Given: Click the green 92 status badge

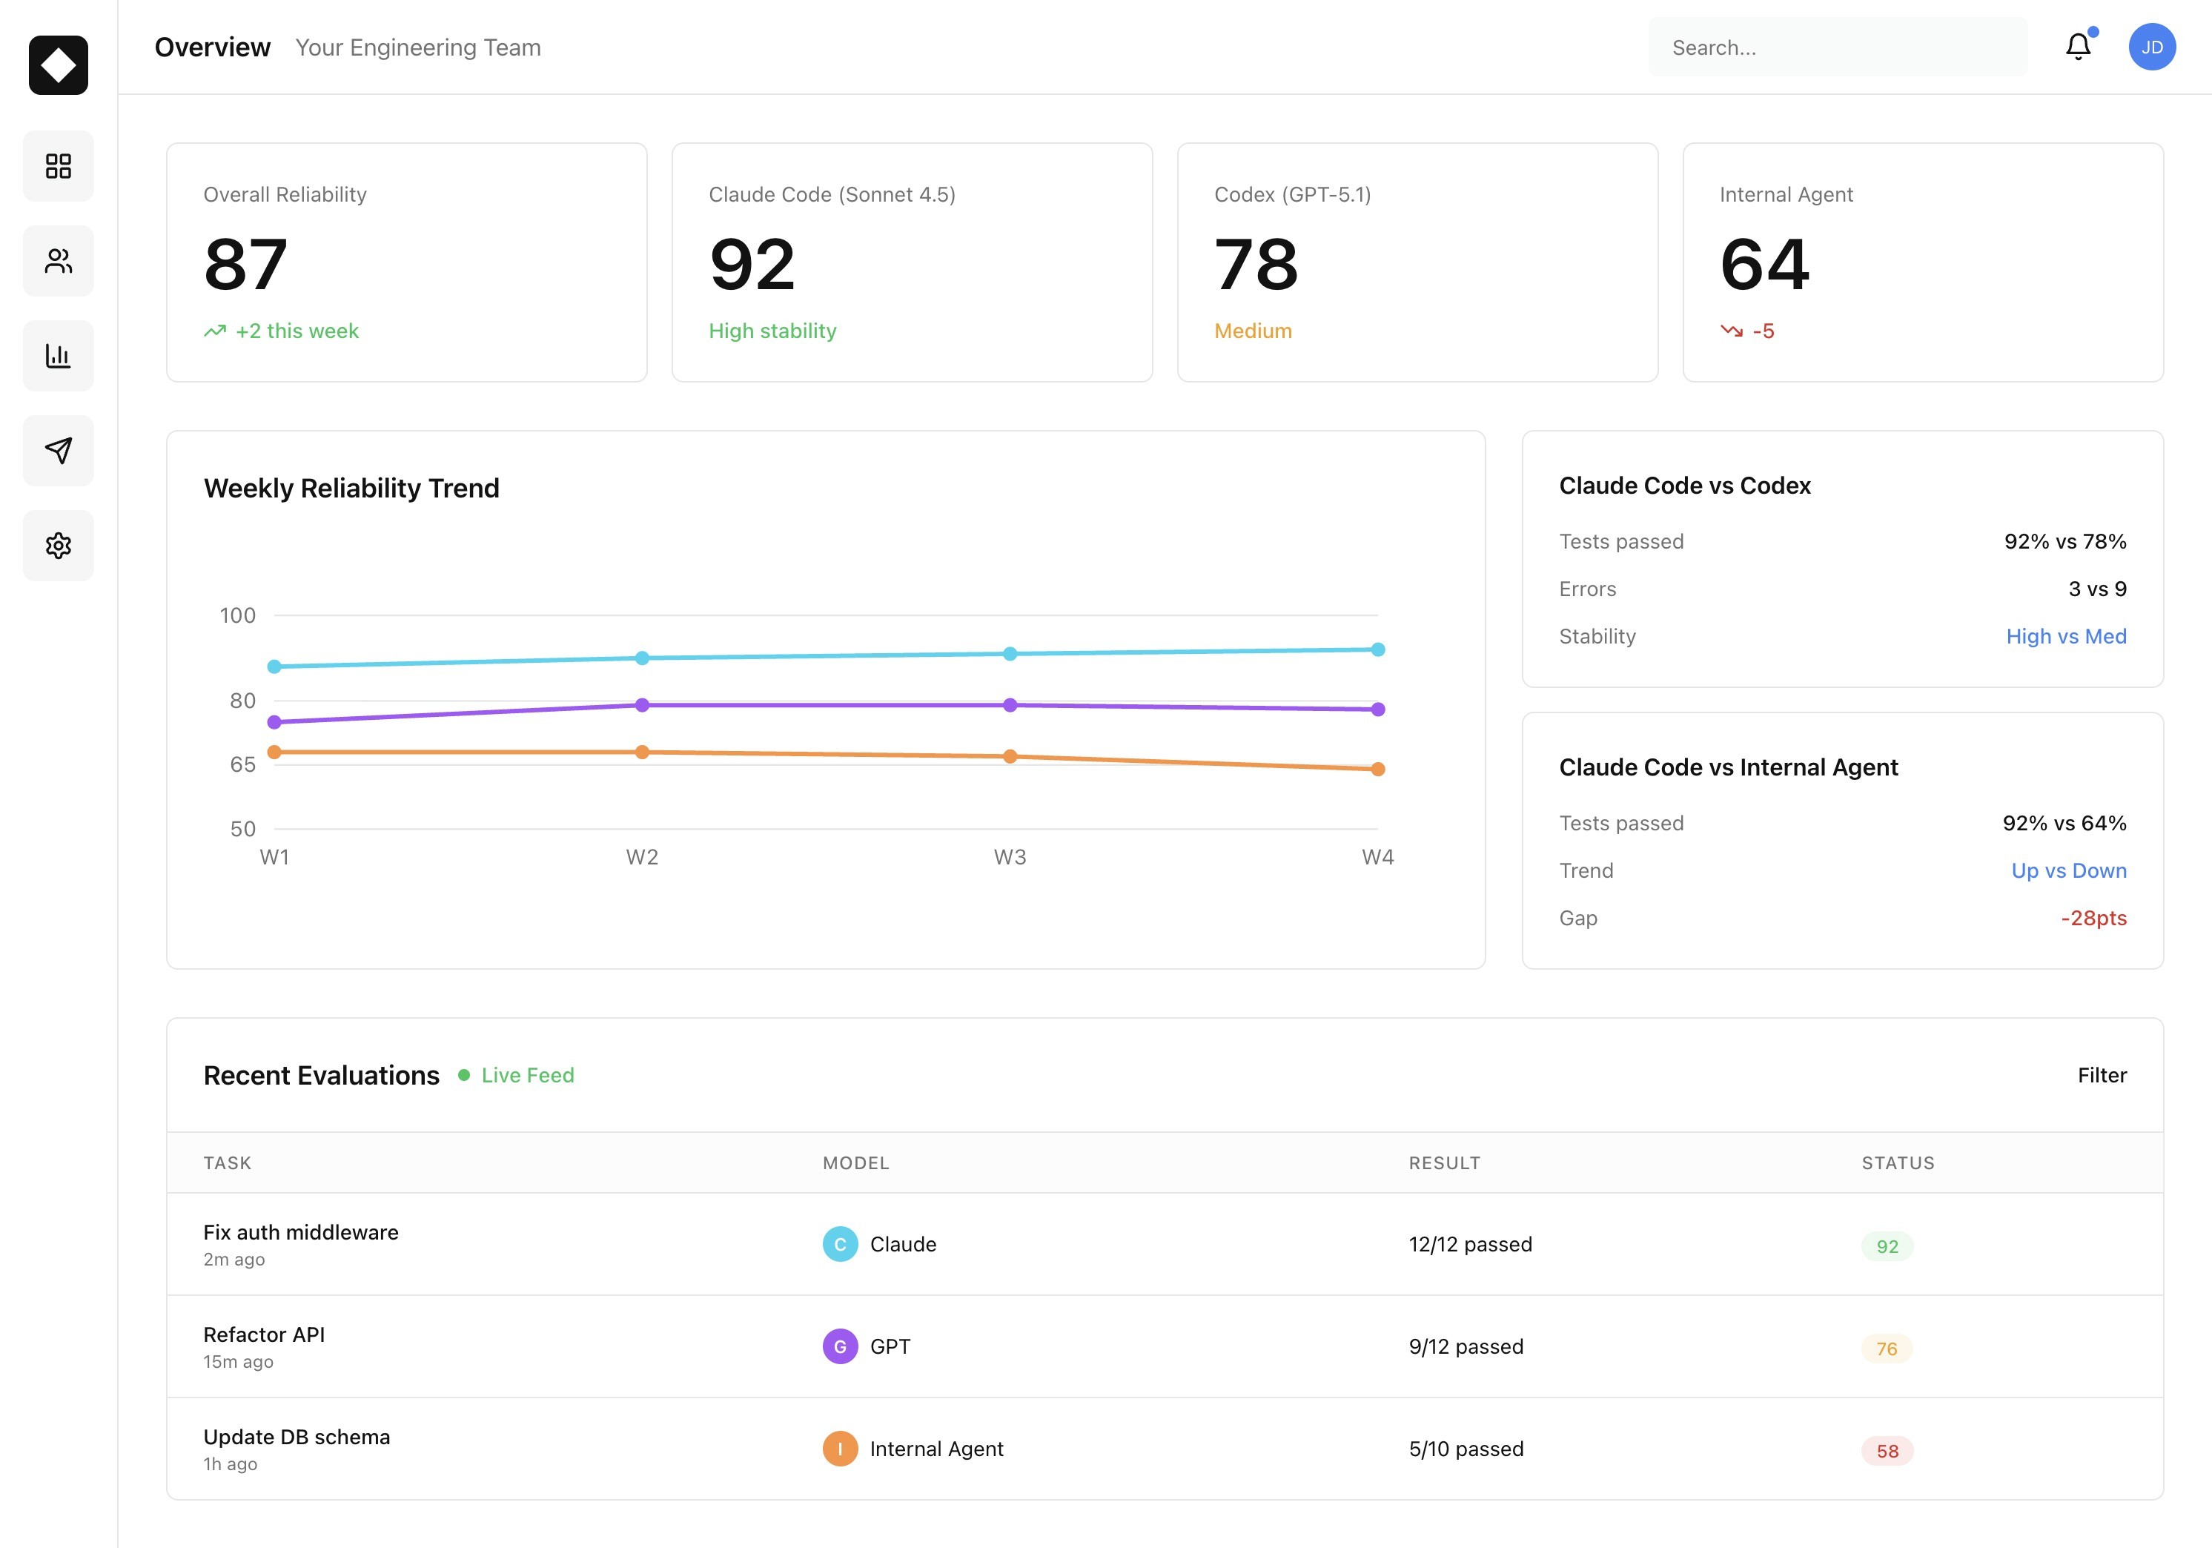Looking at the screenshot, I should tap(1887, 1246).
